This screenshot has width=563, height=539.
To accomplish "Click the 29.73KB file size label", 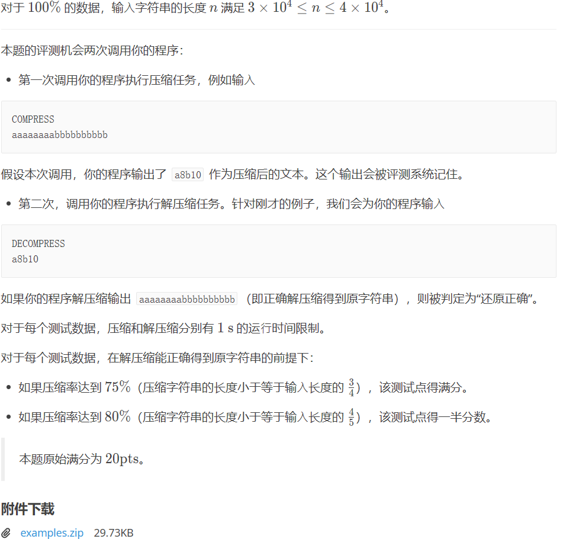I will (x=114, y=532).
